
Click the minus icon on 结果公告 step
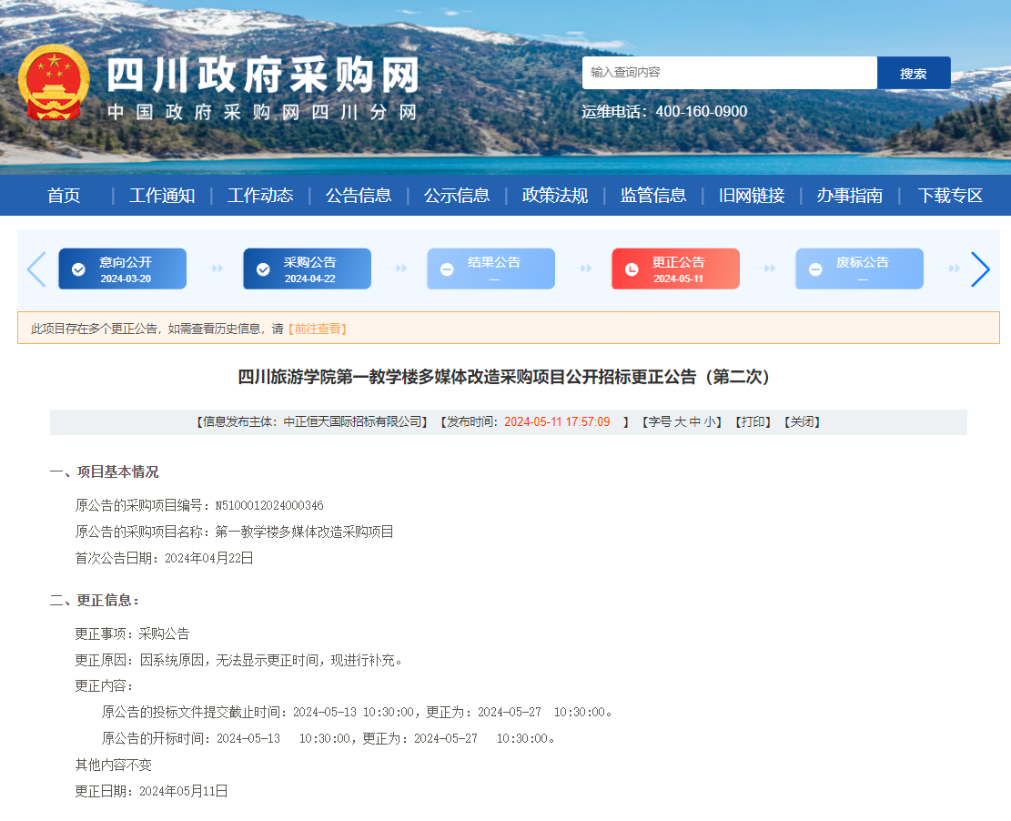coord(447,269)
